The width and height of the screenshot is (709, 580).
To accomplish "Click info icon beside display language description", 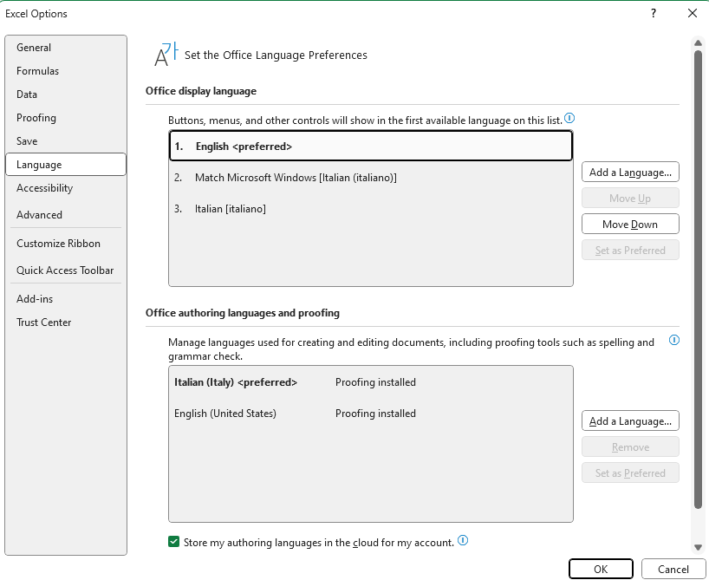I will pyautogui.click(x=569, y=119).
